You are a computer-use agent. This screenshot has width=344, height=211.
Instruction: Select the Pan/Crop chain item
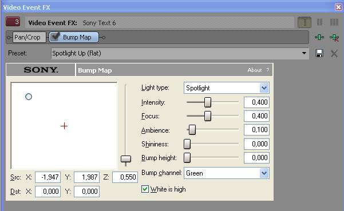click(x=29, y=37)
